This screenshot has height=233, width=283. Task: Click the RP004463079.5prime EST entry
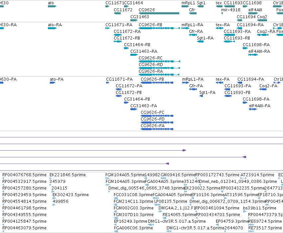click(24, 228)
